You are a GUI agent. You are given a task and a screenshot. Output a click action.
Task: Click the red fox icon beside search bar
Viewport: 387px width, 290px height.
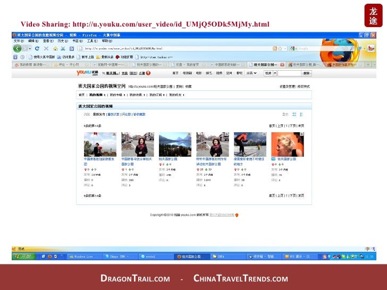371,48
